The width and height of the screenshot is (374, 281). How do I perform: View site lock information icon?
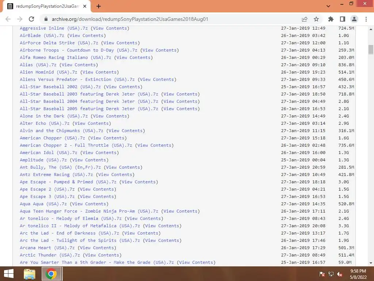(46, 19)
